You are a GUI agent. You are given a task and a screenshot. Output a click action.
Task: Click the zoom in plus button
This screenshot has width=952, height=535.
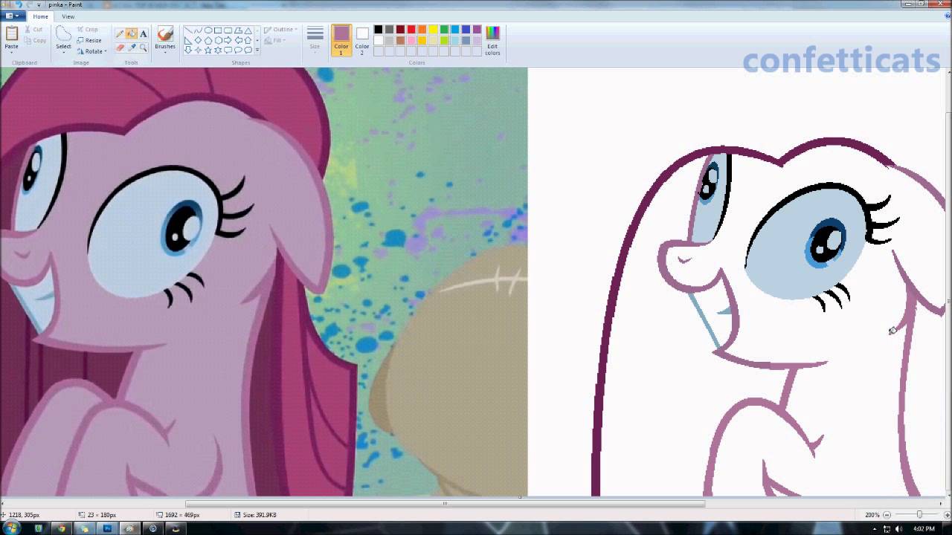point(948,514)
